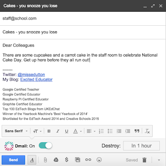Decrease the indent level
This screenshot has width=166, height=166.
(x=119, y=131)
